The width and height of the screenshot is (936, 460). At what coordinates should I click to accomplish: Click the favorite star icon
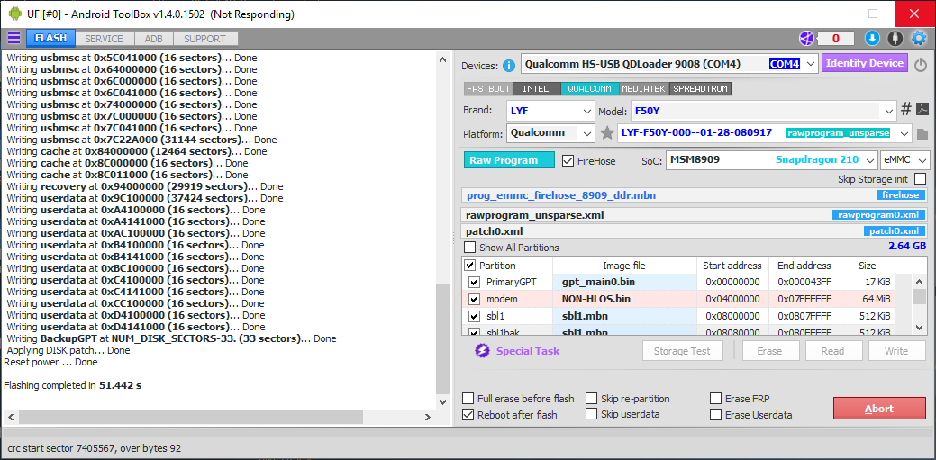607,133
